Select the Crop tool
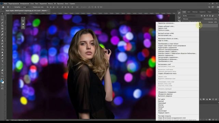Viewport: 219px width, 123px height. tap(2, 26)
